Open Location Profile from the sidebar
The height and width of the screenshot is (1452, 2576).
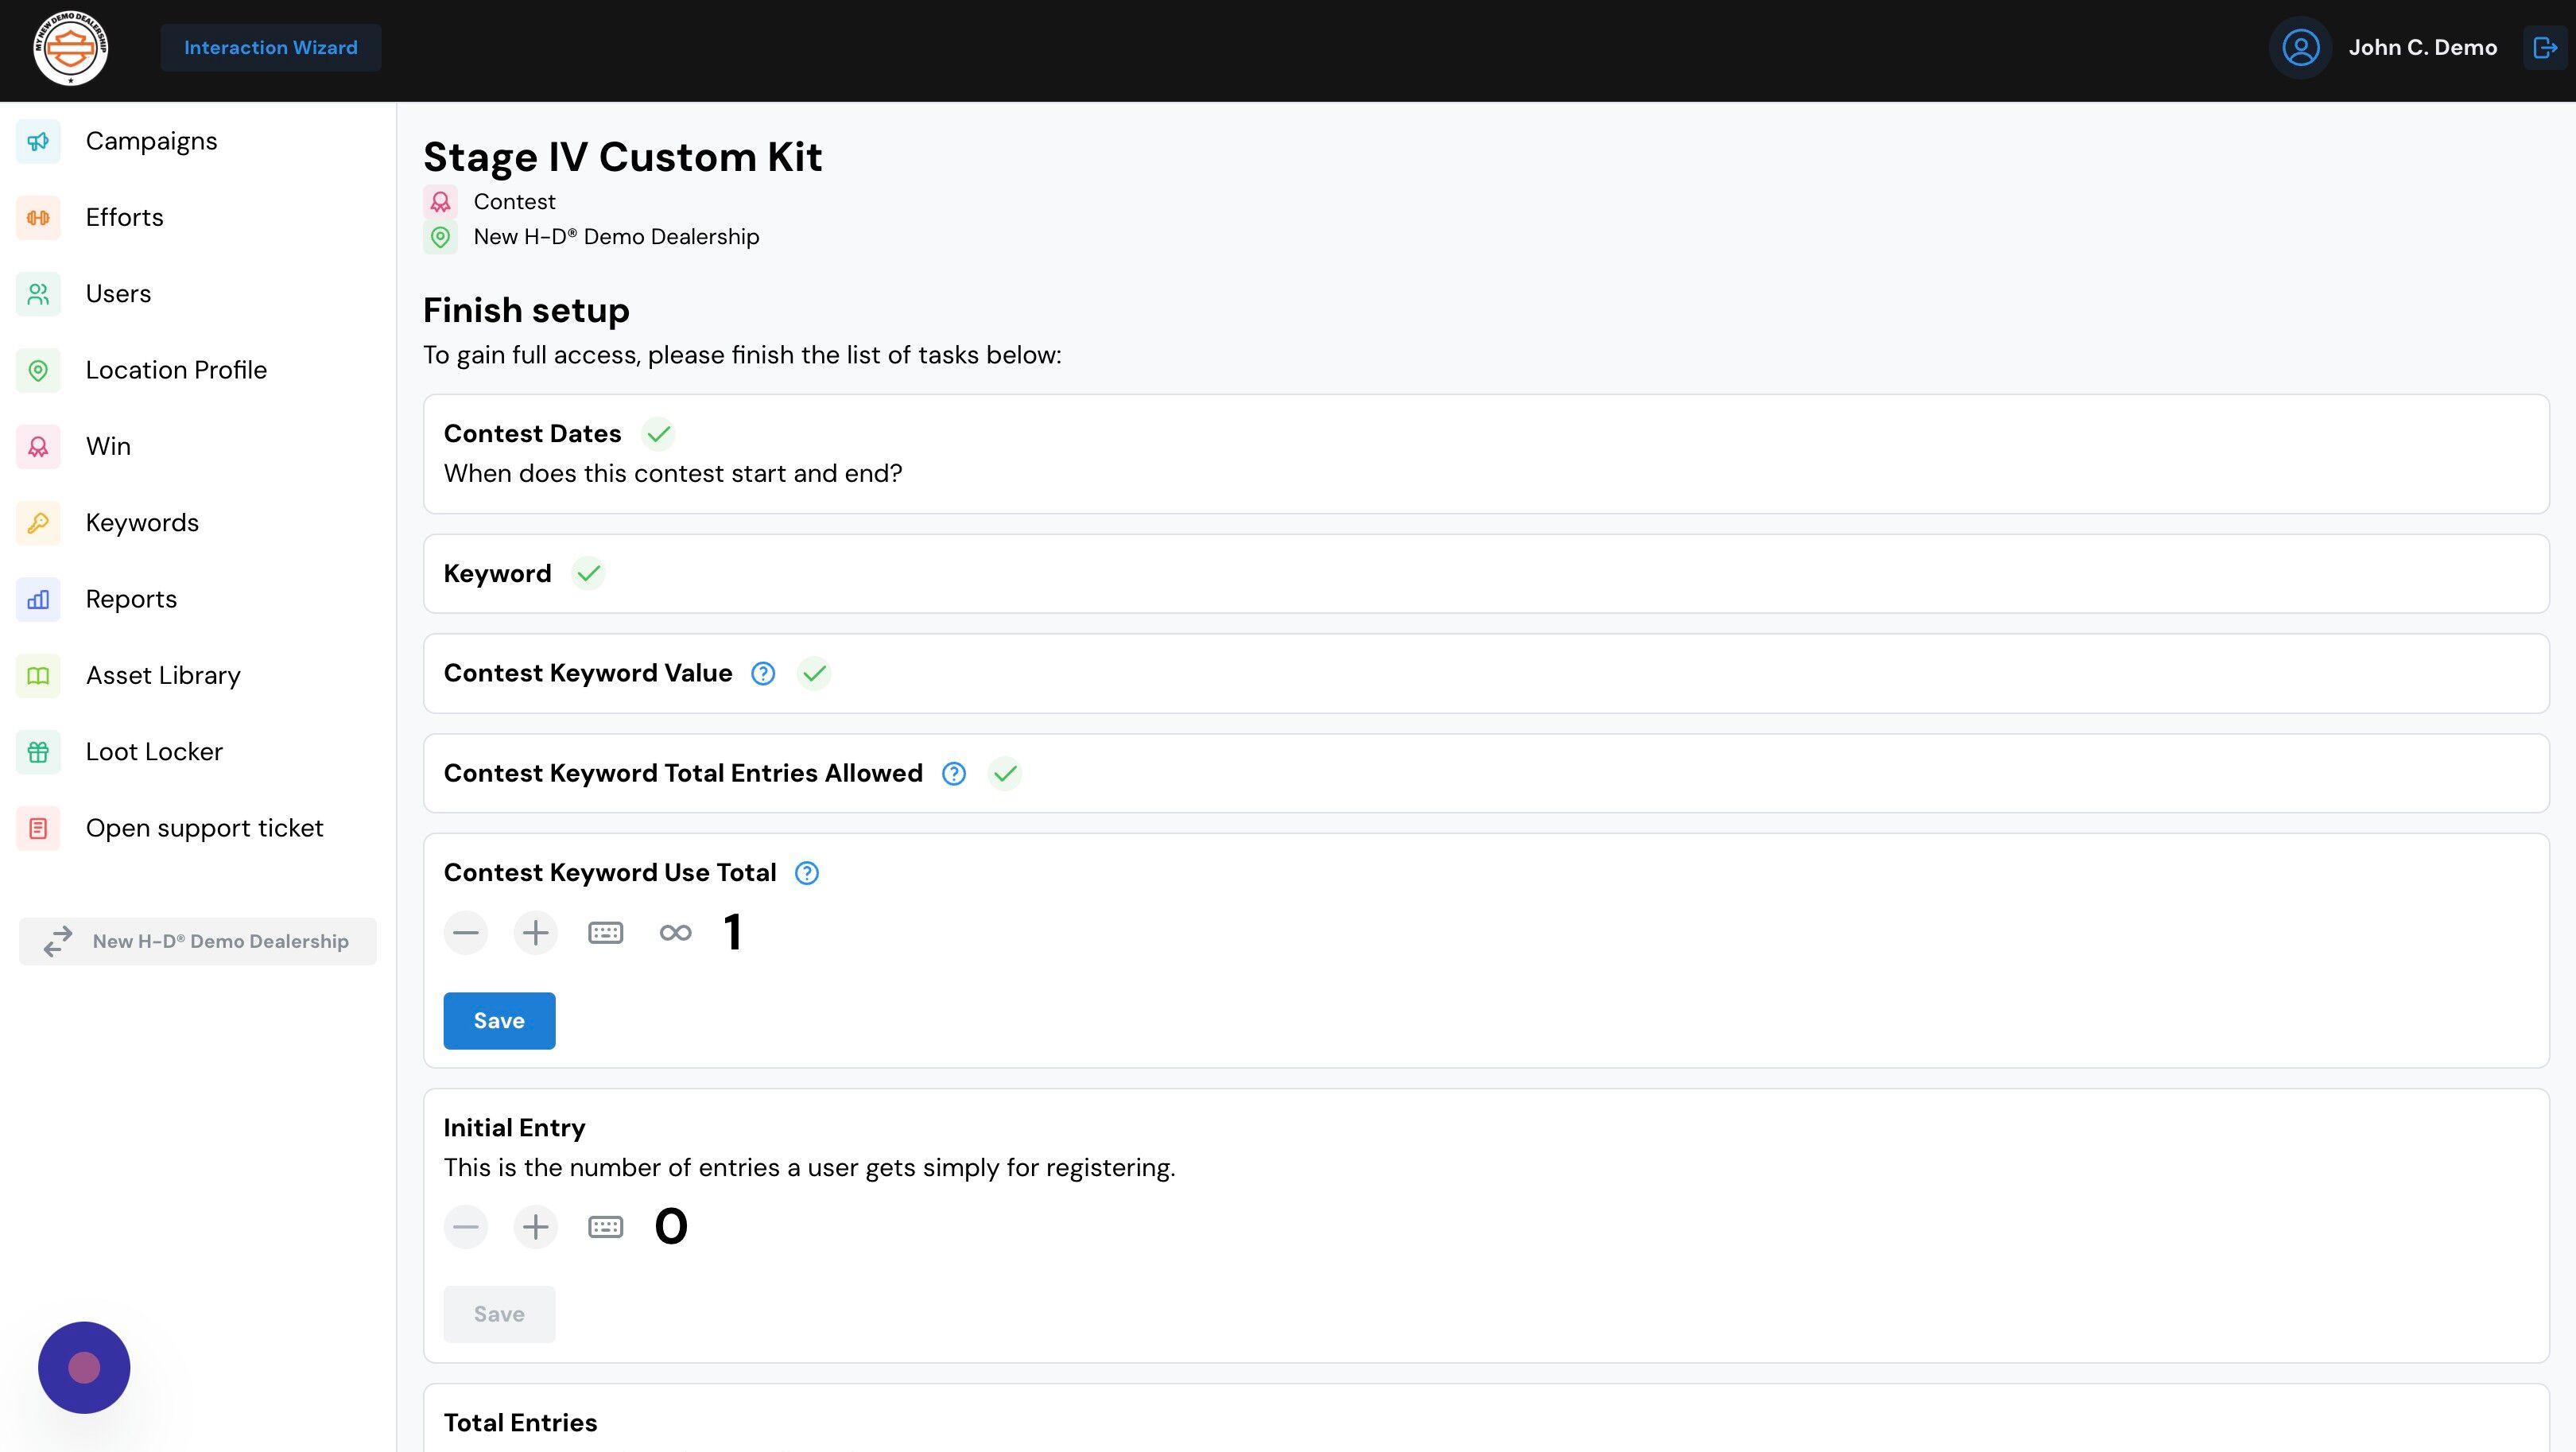click(x=38, y=370)
